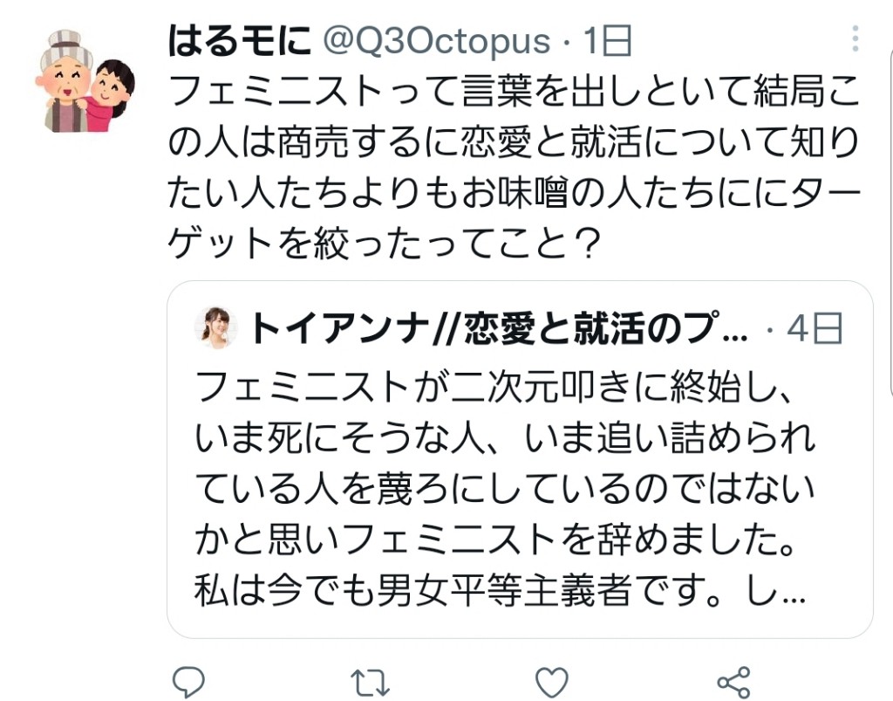
Task: Tap the 1日 timestamp of tweet
Action: [608, 41]
